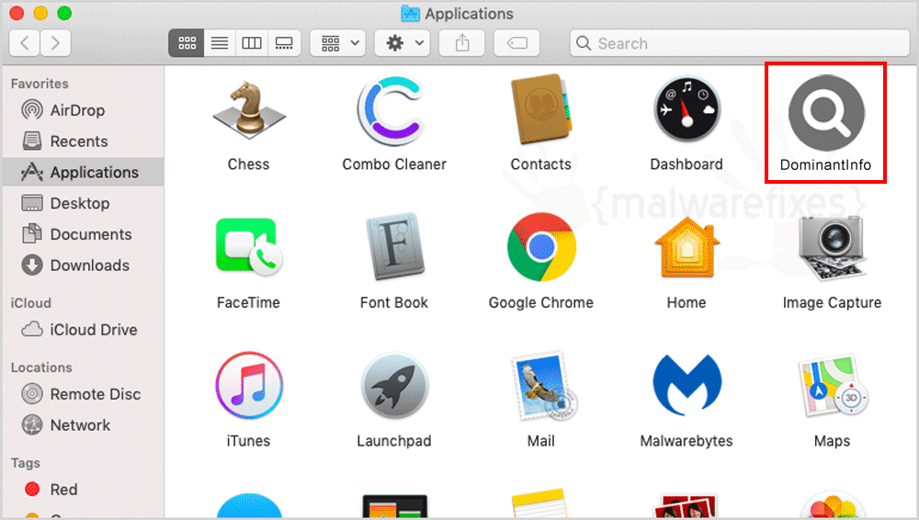This screenshot has height=520, width=919.
Task: Click the "Launchpad" name label
Action: coord(394,441)
